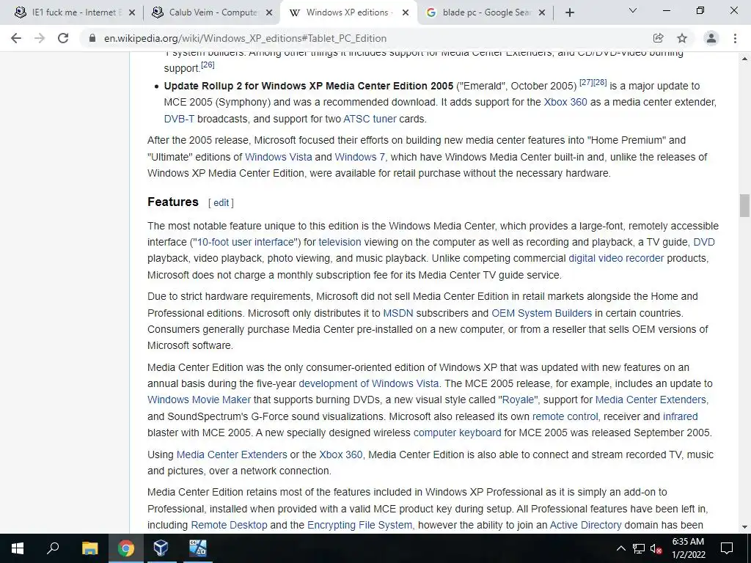Open the notification center icon

[x=727, y=548]
